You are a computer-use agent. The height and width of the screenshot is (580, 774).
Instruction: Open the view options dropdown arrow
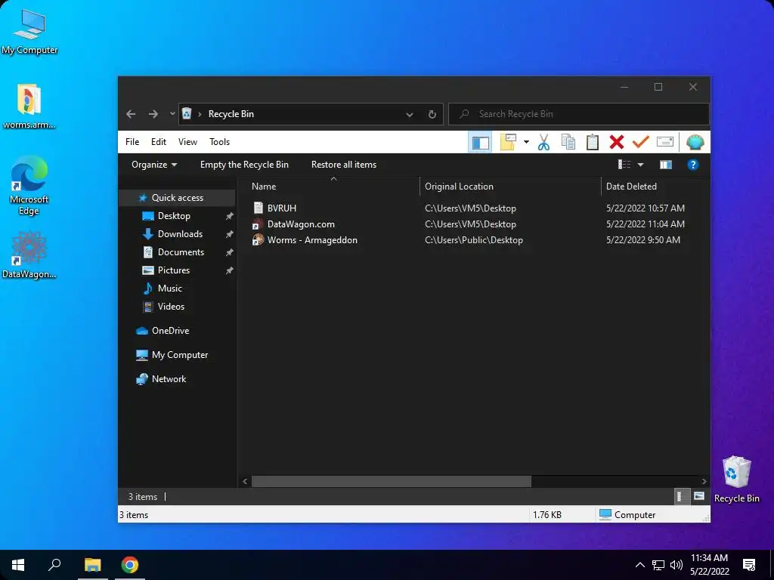click(x=641, y=164)
